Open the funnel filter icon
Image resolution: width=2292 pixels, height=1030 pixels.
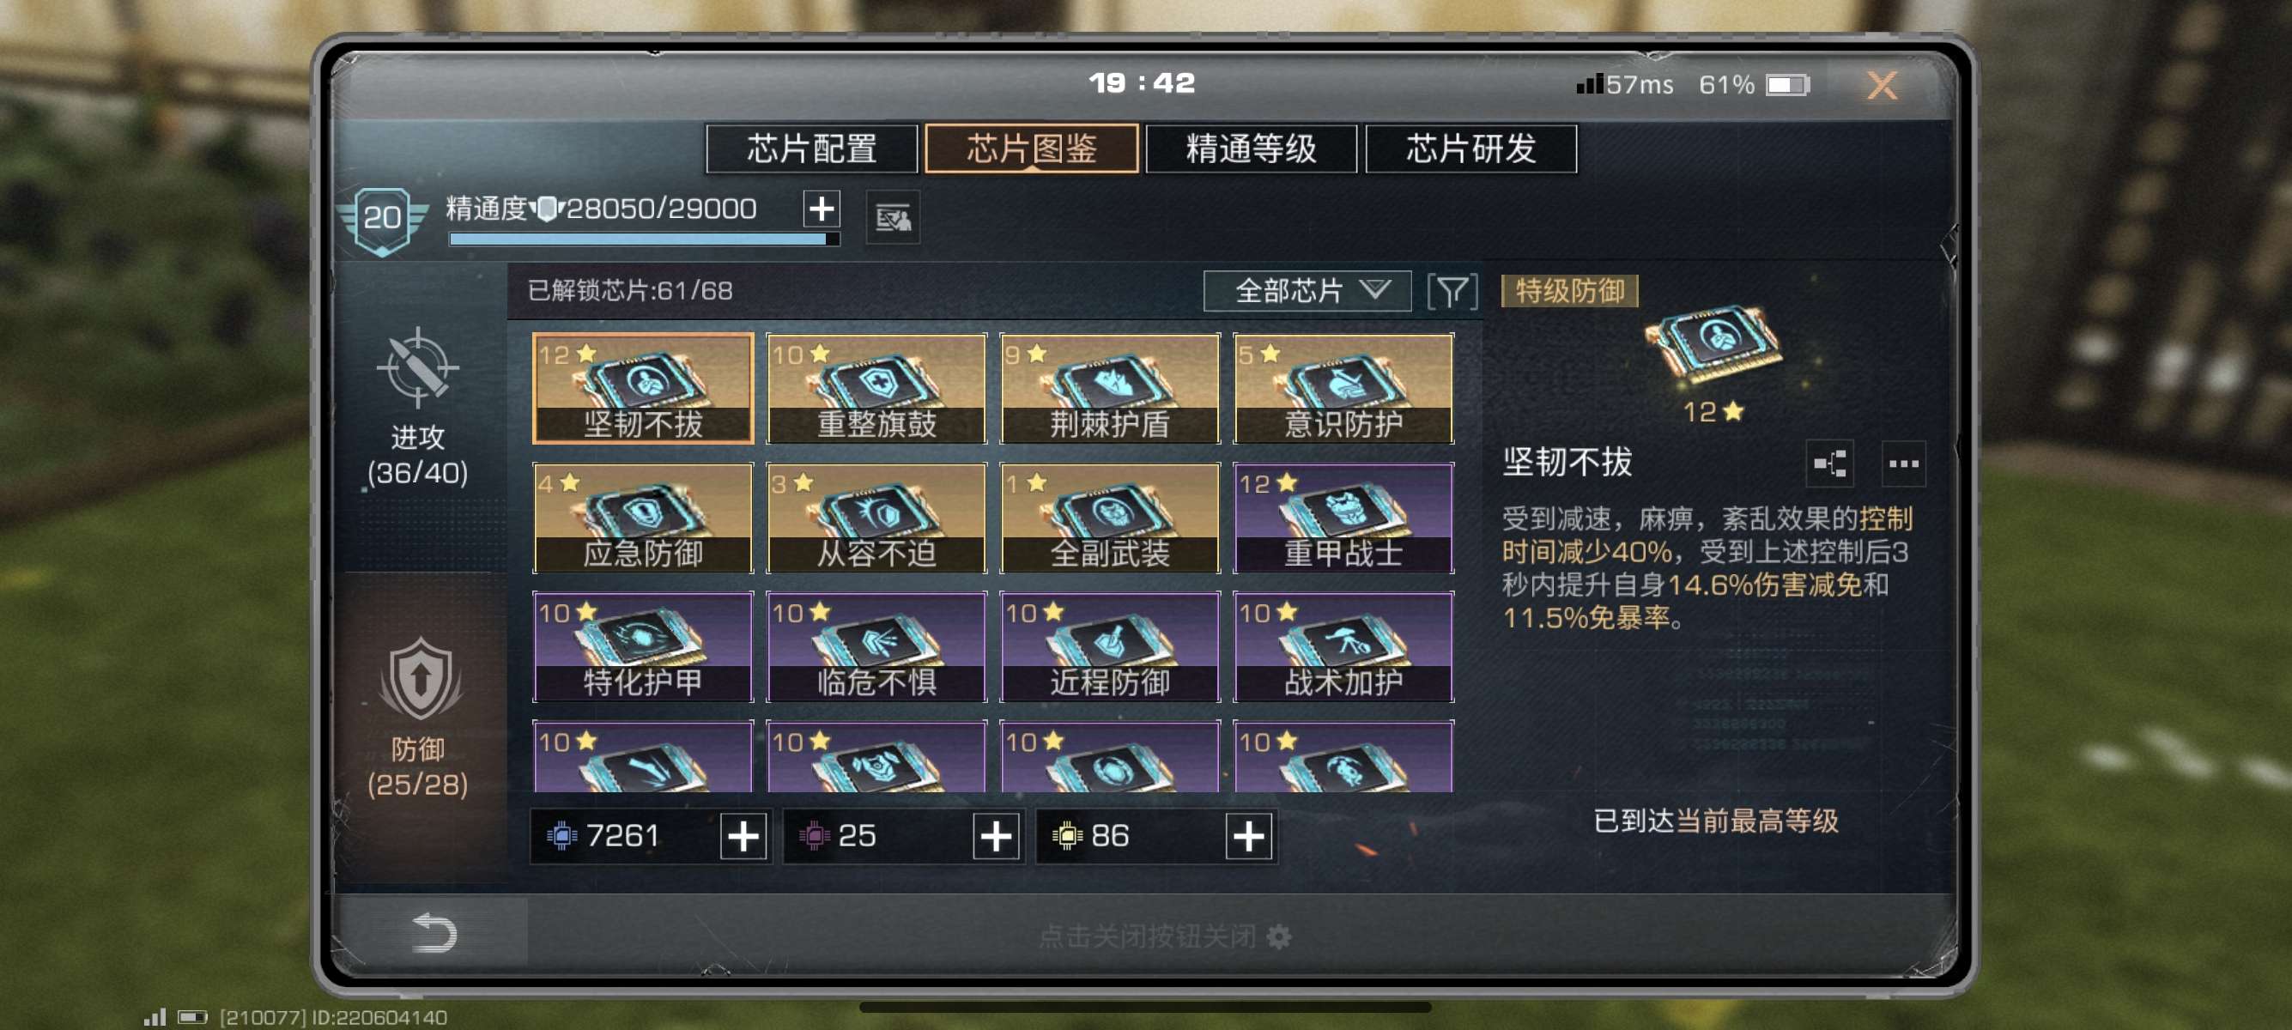[x=1452, y=291]
